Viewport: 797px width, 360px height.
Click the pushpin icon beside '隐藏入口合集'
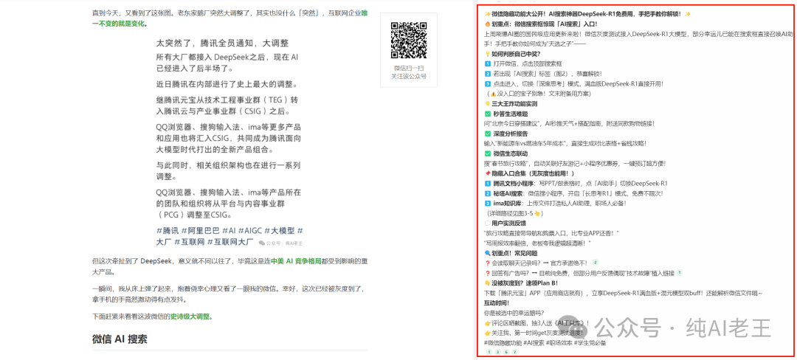tap(488, 173)
